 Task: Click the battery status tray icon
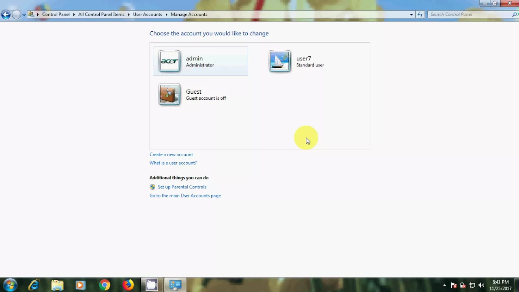pyautogui.click(x=463, y=285)
